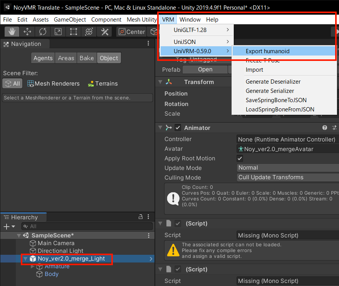This screenshot has height=286, width=339.
Task: Collapse the first Script component
Action: point(160,223)
